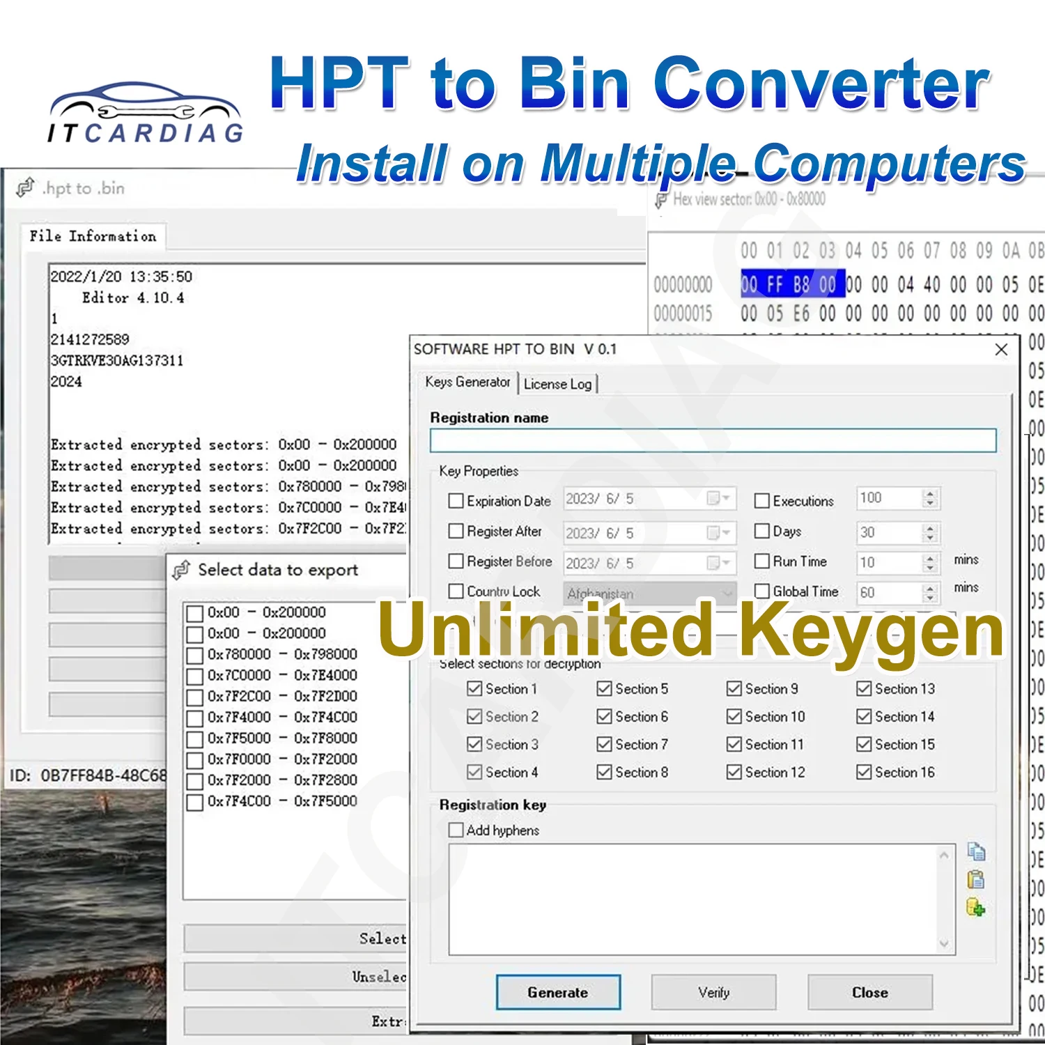Open the Expiration Date calendar dropdown
1045x1045 pixels.
718,498
